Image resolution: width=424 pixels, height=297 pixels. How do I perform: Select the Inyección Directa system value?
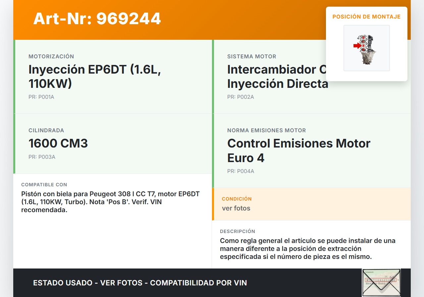[x=278, y=77]
